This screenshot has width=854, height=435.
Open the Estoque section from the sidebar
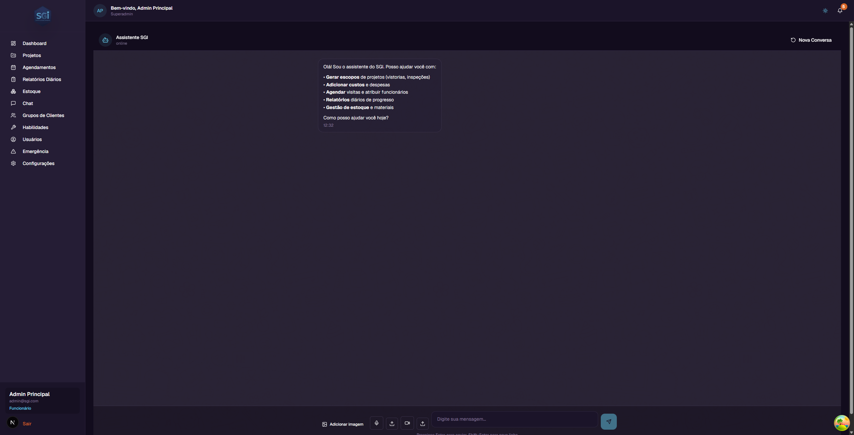[31, 91]
